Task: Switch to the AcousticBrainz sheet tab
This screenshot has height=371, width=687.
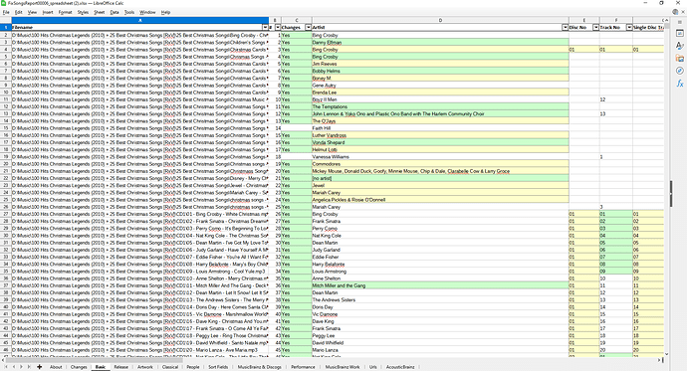Action: point(400,367)
